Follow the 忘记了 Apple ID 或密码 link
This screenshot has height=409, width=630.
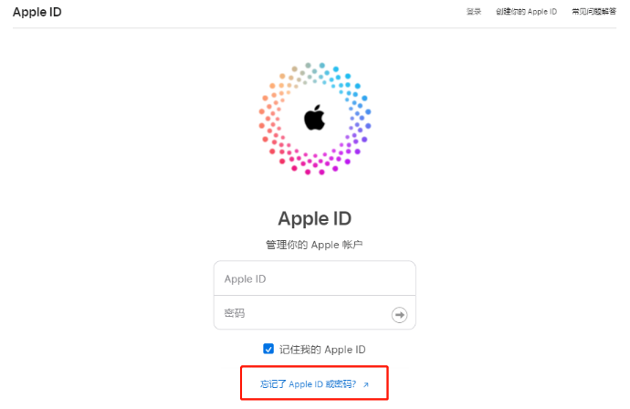pos(309,385)
